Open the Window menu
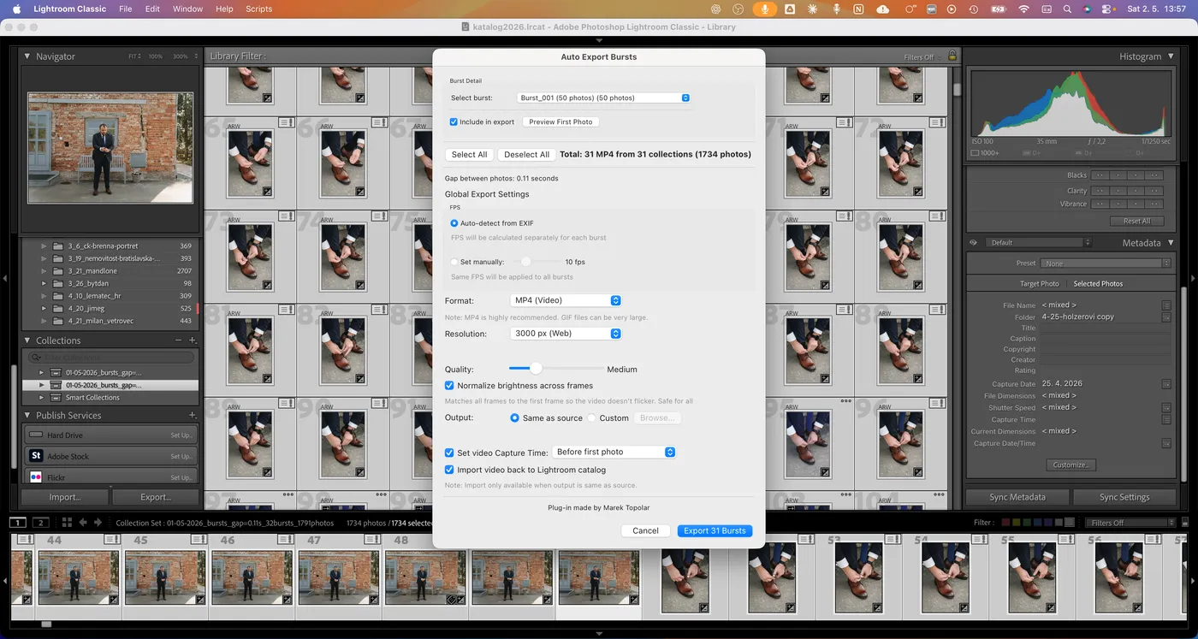Screen dimensions: 1198x639 [x=187, y=9]
